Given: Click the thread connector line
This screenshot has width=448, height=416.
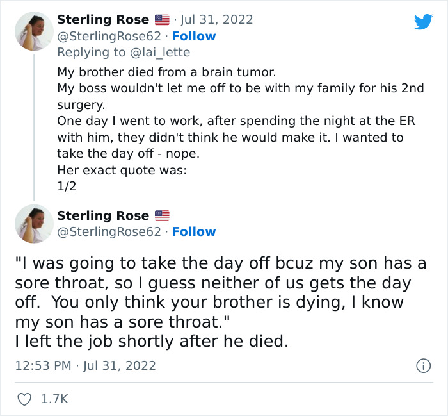Looking at the screenshot, I should point(34,127).
